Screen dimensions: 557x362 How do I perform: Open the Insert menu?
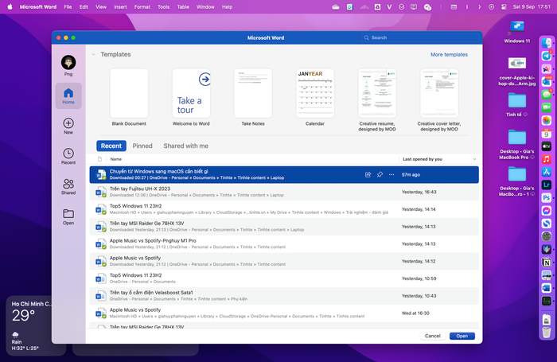[x=120, y=6]
